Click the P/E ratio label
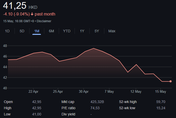 (69, 108)
